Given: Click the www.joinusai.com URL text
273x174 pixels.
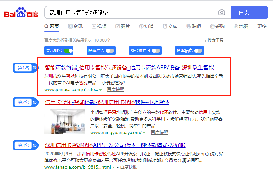Looking at the screenshot, I should (x=71, y=90).
